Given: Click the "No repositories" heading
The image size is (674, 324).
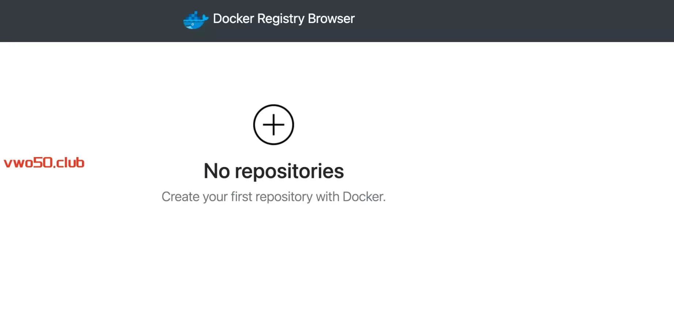Looking at the screenshot, I should 274,171.
